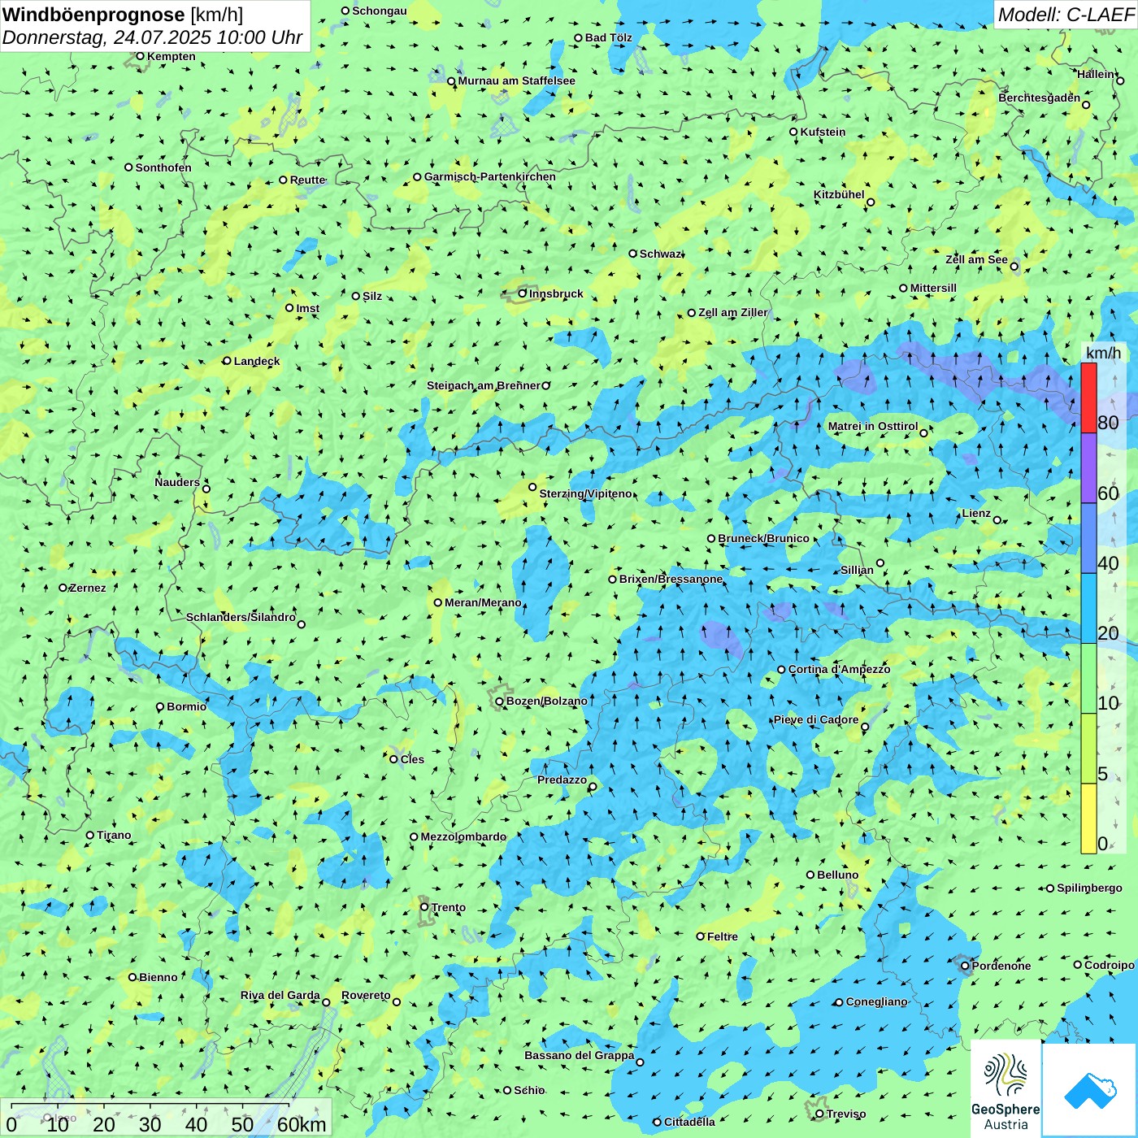Image resolution: width=1138 pixels, height=1138 pixels.
Task: Click the Conegliano label
Action: tap(877, 1001)
